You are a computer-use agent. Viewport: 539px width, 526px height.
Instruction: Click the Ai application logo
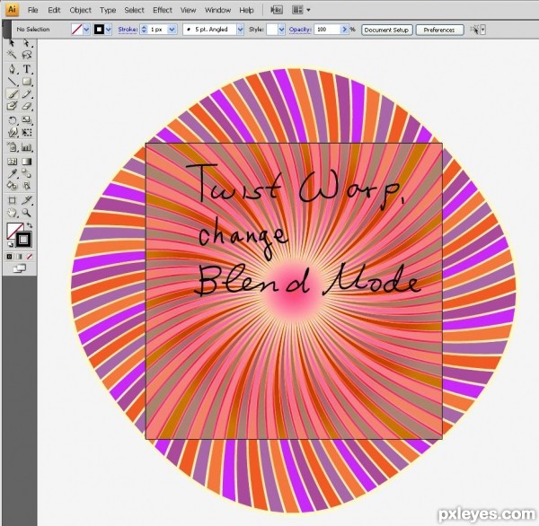click(x=12, y=10)
